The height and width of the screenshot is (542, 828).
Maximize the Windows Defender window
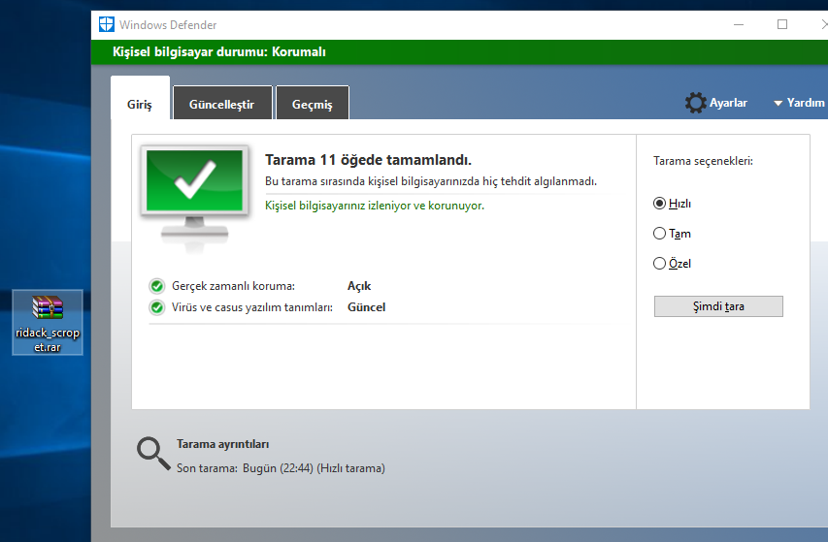[782, 25]
